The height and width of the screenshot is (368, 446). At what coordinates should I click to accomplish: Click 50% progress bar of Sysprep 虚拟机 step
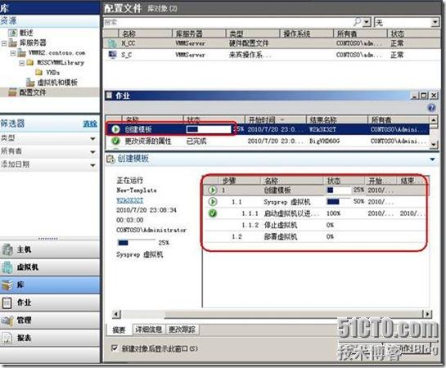click(x=338, y=201)
